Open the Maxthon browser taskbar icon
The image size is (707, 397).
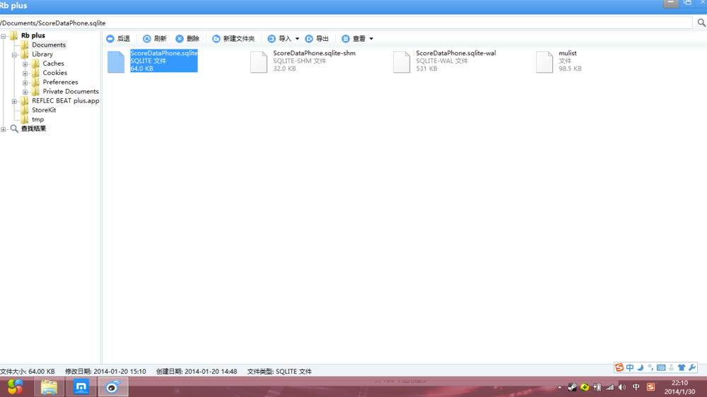pyautogui.click(x=81, y=387)
